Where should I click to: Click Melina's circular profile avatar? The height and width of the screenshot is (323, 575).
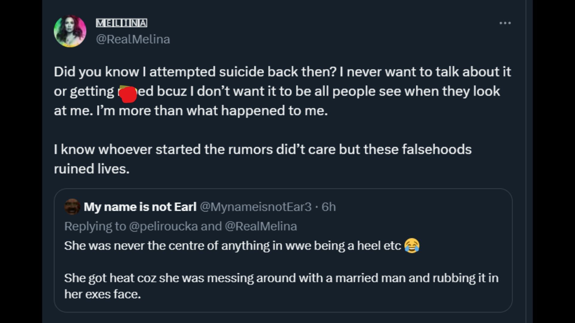click(70, 31)
